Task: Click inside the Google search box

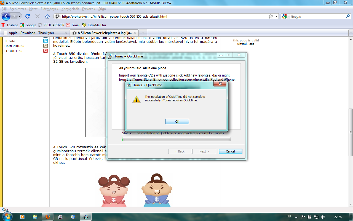Action: [317, 17]
